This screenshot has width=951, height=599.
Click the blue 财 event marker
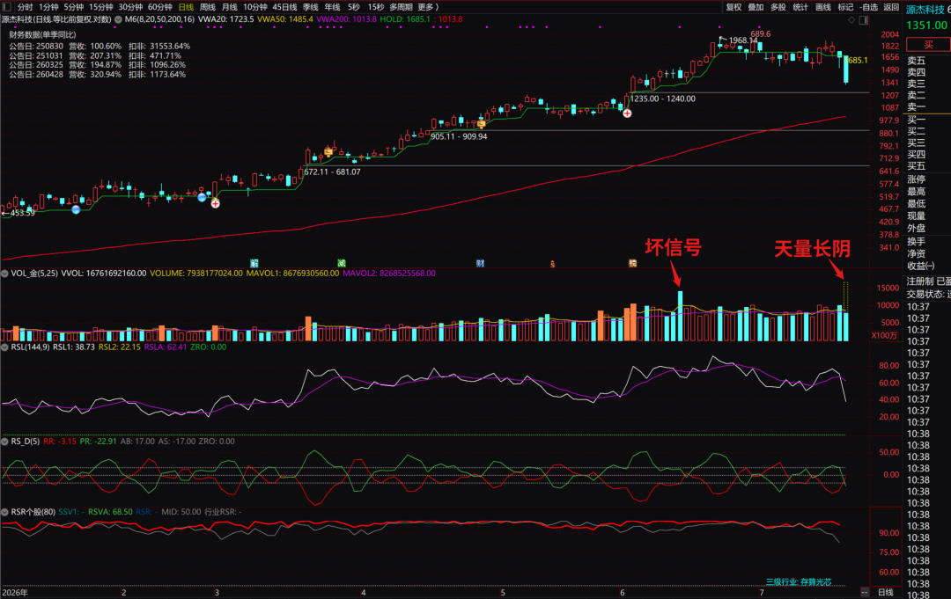[480, 263]
